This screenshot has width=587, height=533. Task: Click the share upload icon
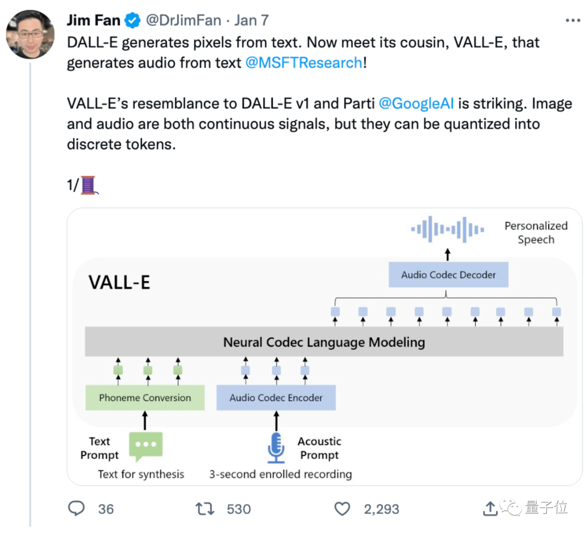490,509
